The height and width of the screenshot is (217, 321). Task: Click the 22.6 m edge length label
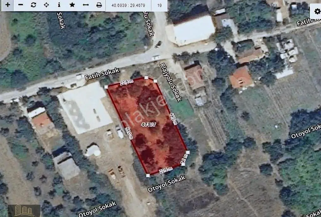[x=127, y=82]
